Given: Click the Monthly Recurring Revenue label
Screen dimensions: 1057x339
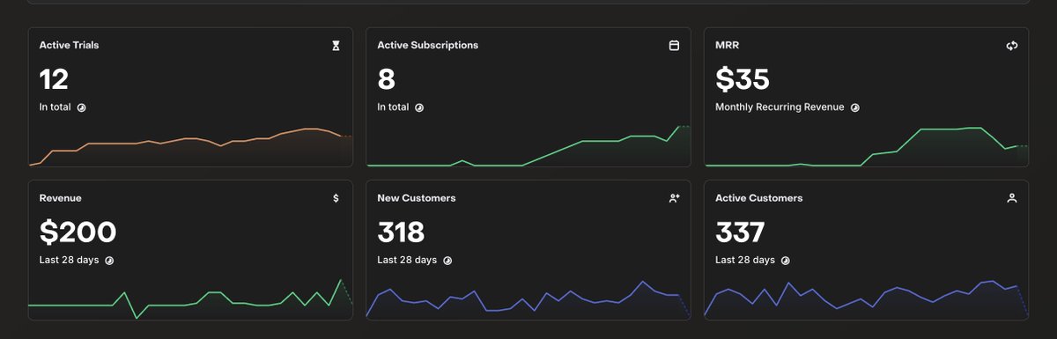Looking at the screenshot, I should (x=780, y=107).
